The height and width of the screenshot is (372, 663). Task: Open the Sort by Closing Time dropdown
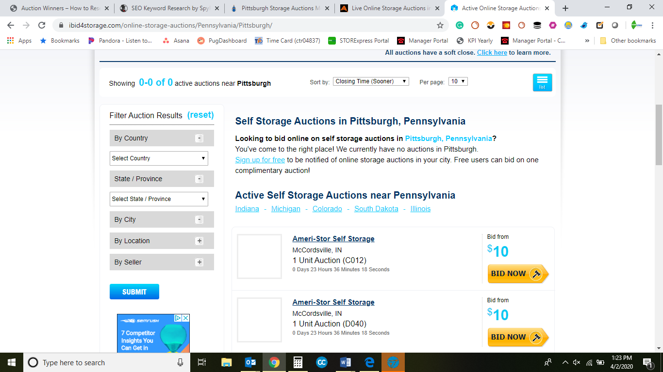click(x=371, y=81)
